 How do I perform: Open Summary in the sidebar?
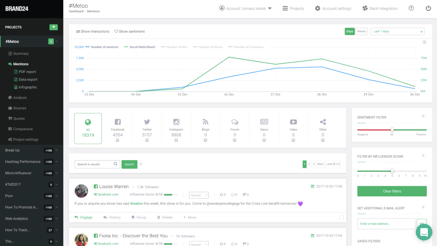18,54
